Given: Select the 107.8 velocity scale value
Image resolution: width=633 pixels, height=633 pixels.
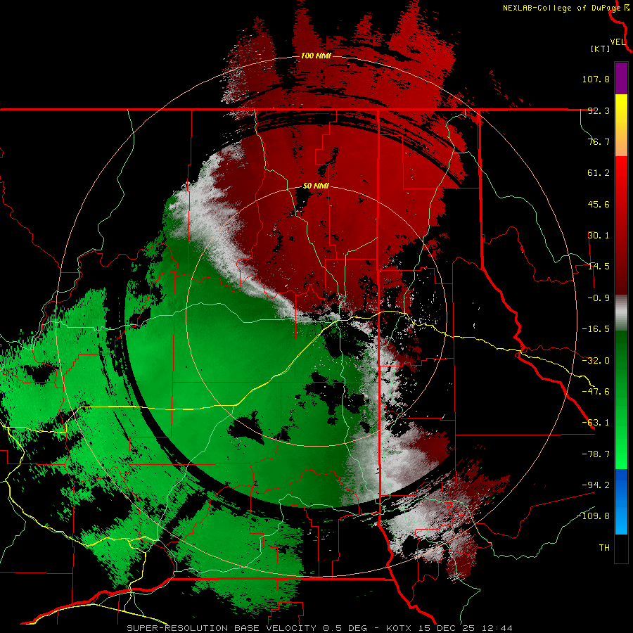Looking at the screenshot, I should click(x=596, y=79).
